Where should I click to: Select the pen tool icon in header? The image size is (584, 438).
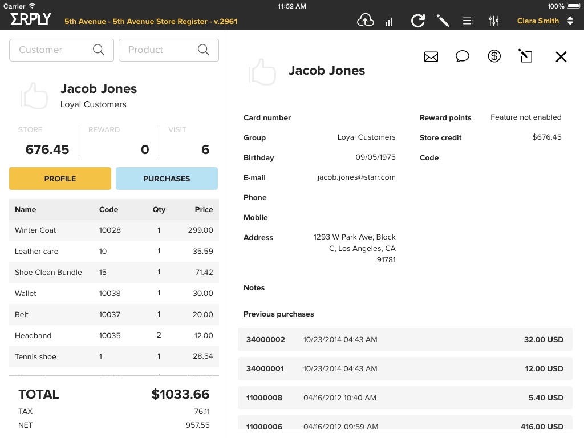pyautogui.click(x=443, y=21)
